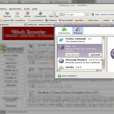Click the Lila theme preview image
The image size is (114, 114).
(112, 54)
